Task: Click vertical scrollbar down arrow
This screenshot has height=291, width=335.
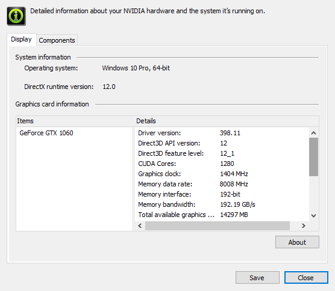Action: tap(313, 216)
